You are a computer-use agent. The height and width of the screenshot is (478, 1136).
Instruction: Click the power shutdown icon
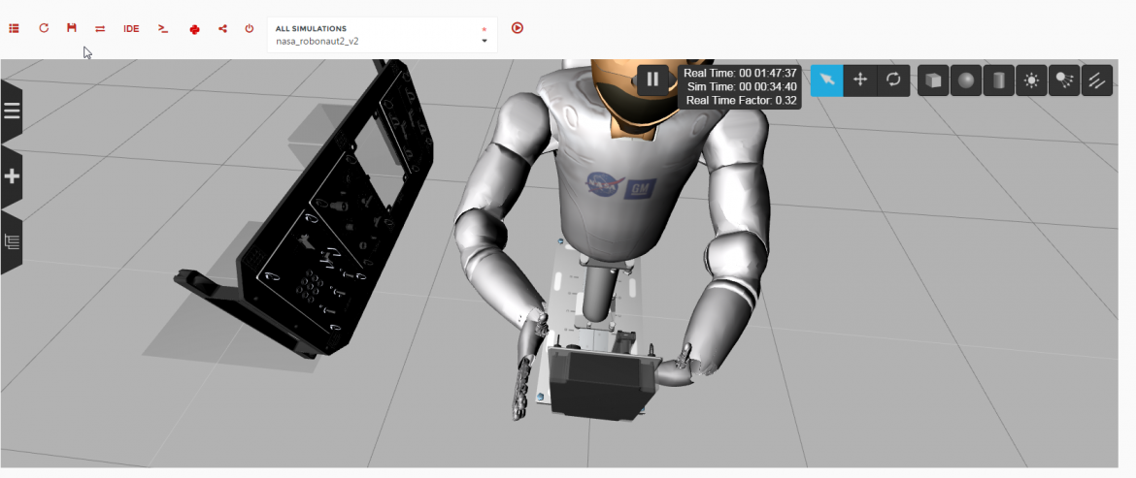click(x=250, y=29)
